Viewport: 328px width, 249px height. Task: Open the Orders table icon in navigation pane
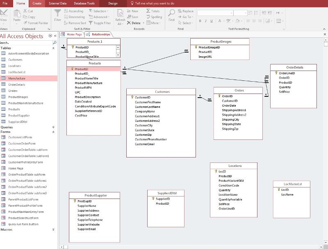[3, 91]
